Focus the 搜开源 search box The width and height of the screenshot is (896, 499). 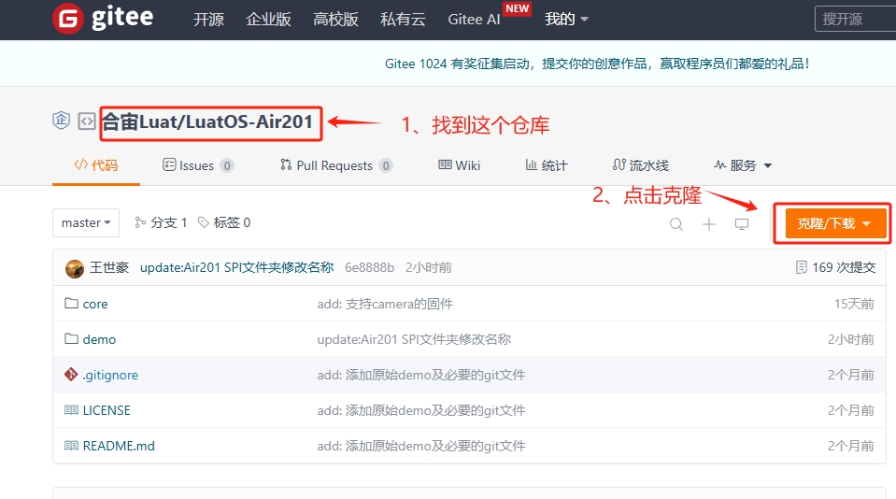(856, 19)
